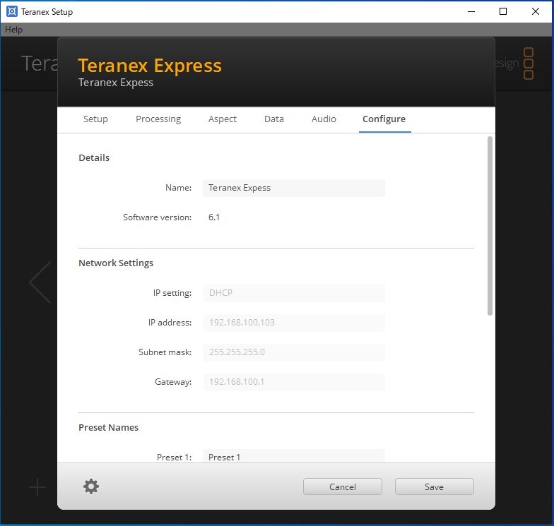Screen dimensions: 554x526
Task: Open the Help menu
Action: pyautogui.click(x=14, y=30)
